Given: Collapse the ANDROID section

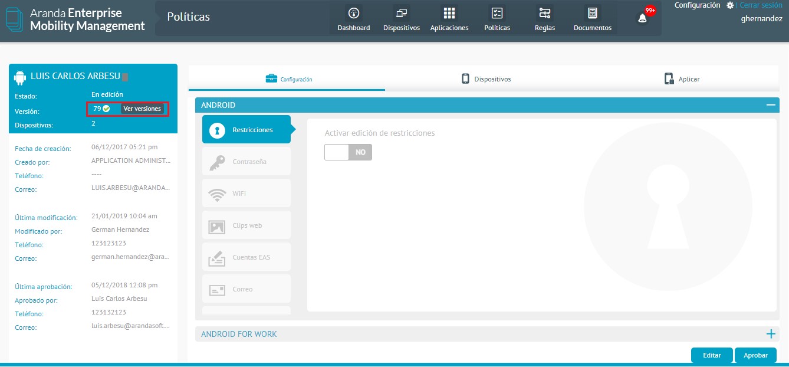Looking at the screenshot, I should click(770, 105).
